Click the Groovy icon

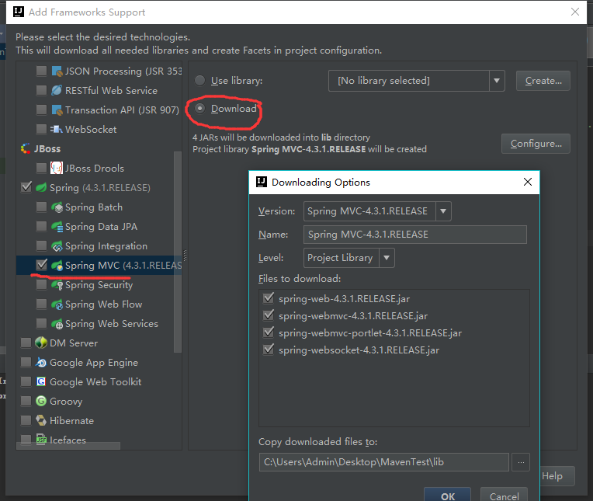pyautogui.click(x=41, y=401)
